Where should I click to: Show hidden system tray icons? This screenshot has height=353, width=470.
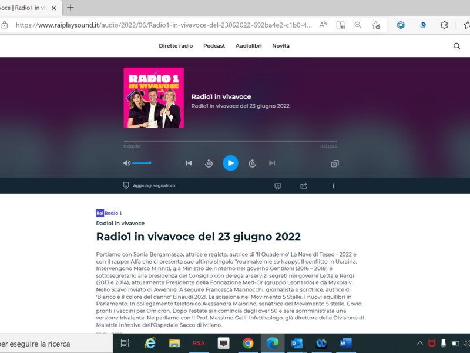(x=420, y=343)
